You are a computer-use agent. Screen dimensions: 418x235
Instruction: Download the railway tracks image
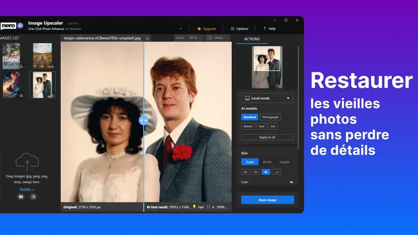click(x=52, y=66)
